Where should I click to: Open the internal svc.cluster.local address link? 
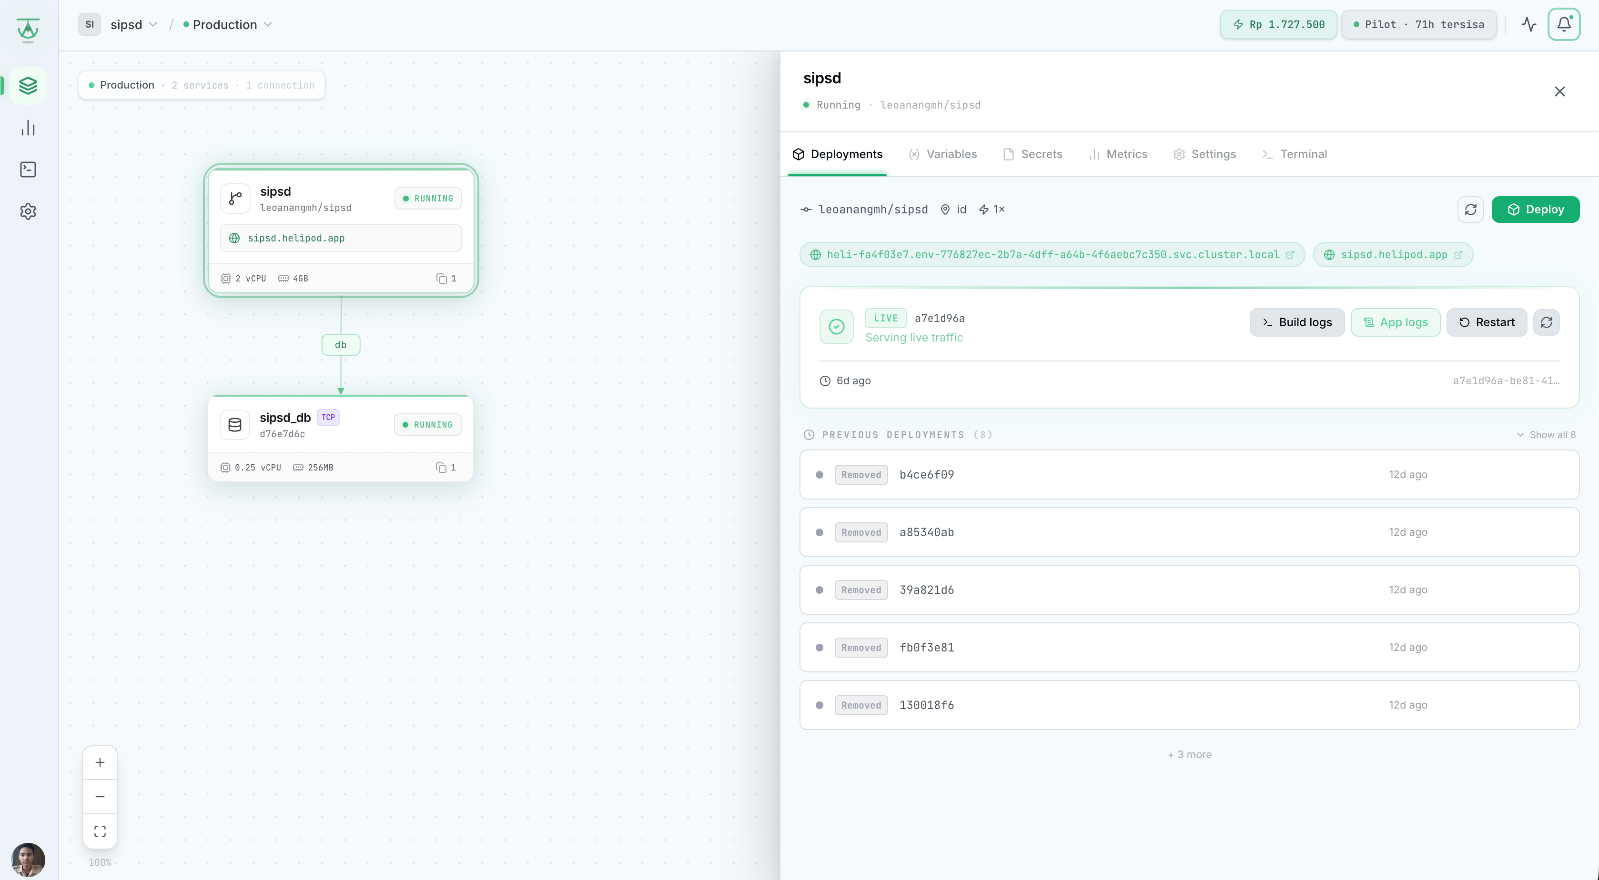1052,255
